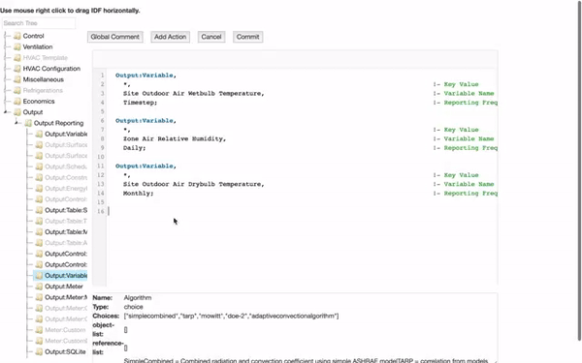
Task: Click the folder icon beside Output Reporting
Action: click(28, 123)
